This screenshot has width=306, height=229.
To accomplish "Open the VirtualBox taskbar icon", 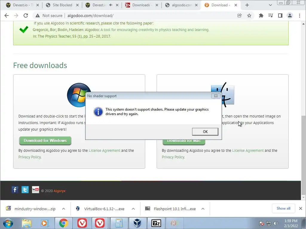I will tap(137, 223).
